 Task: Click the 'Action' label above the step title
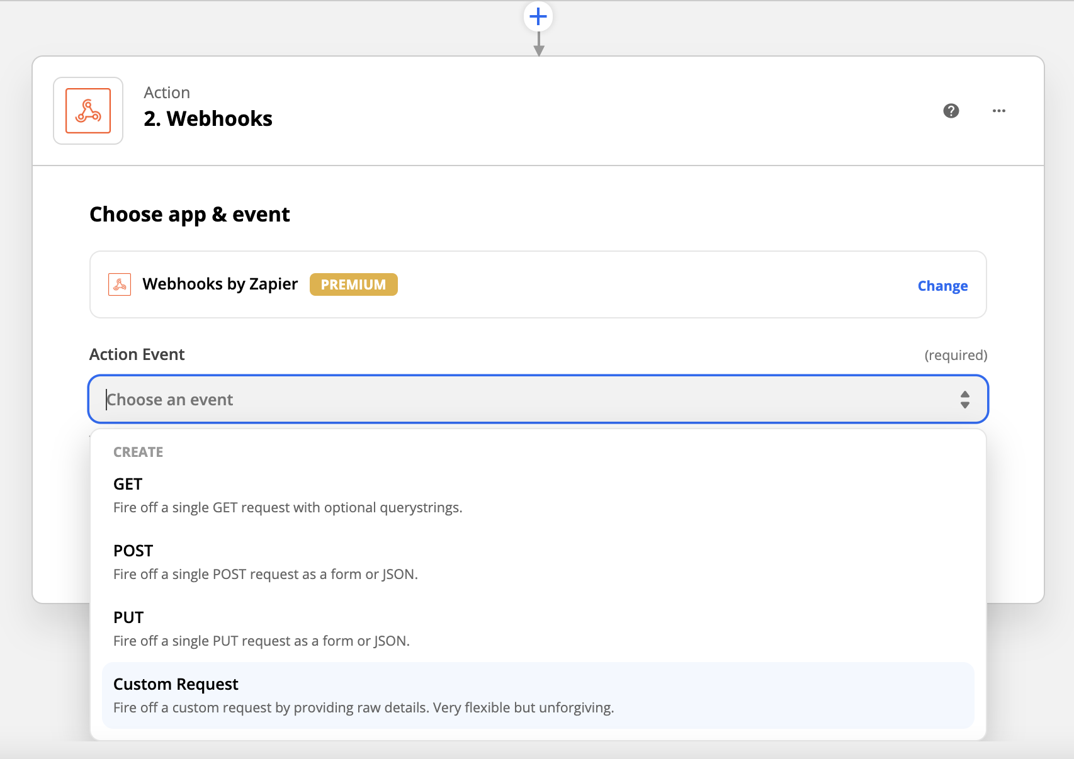click(x=167, y=93)
